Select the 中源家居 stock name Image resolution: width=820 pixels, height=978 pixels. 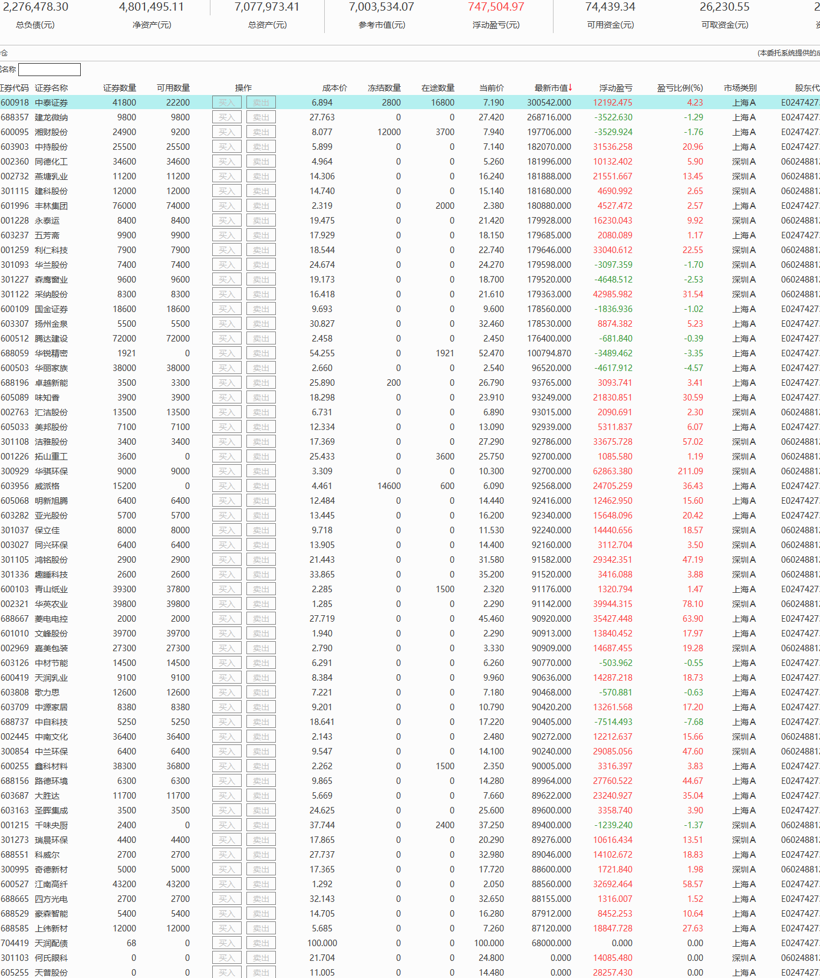click(51, 707)
